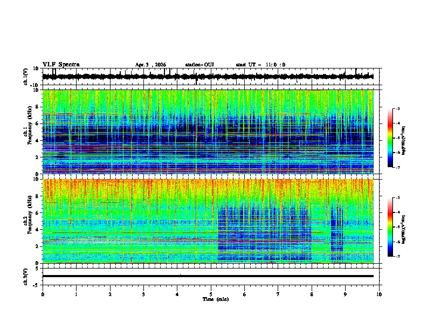Image resolution: width=427 pixels, height=330 pixels.
Task: Click the "start UT = 11:0 :0" text
Action: 260,65
